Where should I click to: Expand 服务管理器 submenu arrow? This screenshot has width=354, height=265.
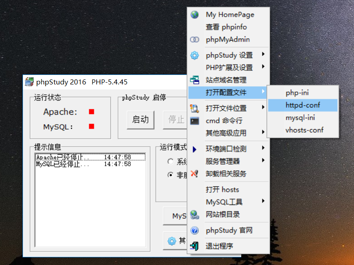tap(263, 160)
